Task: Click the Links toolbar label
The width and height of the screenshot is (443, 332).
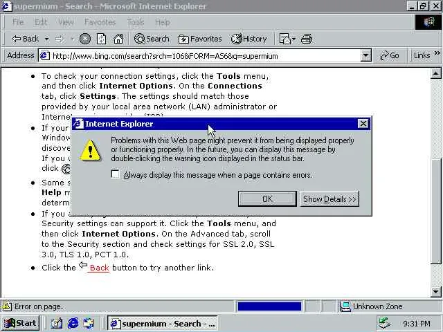Action: pos(422,55)
